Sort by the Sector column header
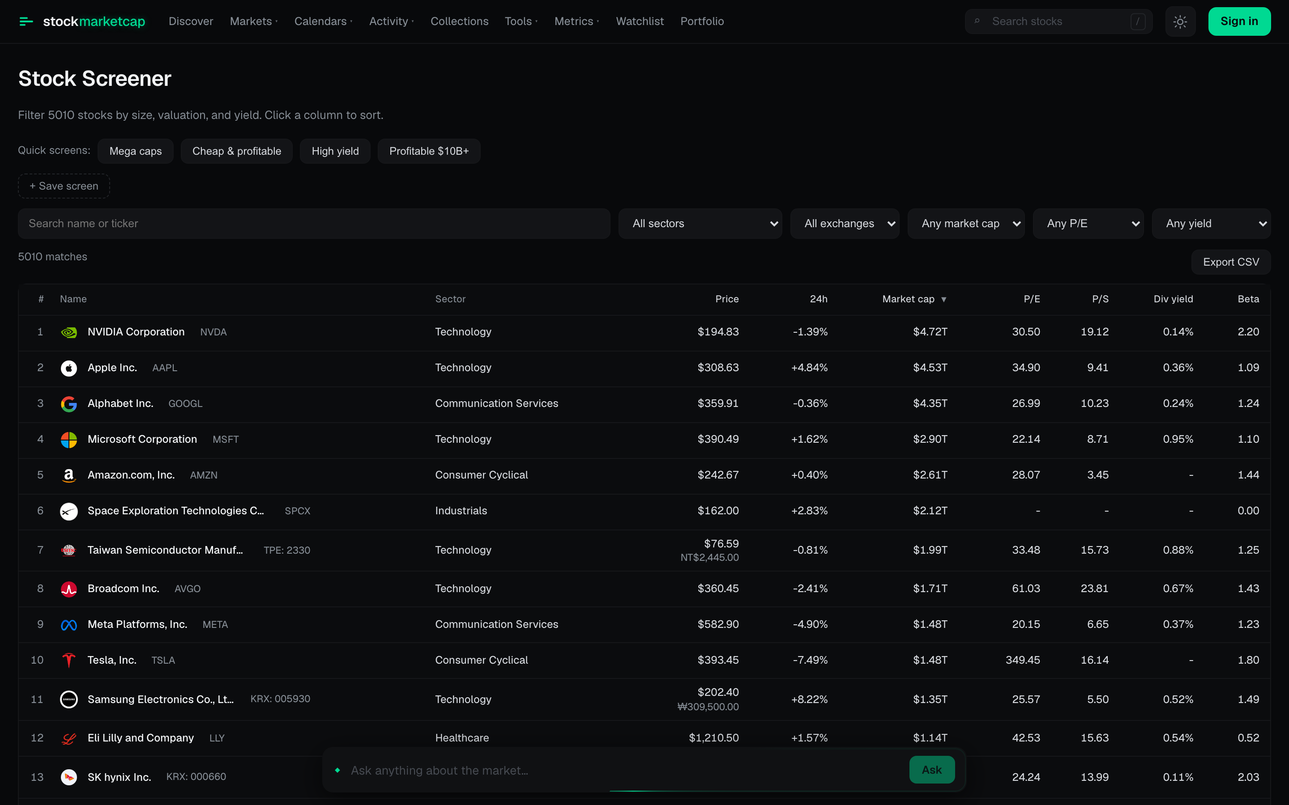The image size is (1289, 805). pyautogui.click(x=450, y=299)
